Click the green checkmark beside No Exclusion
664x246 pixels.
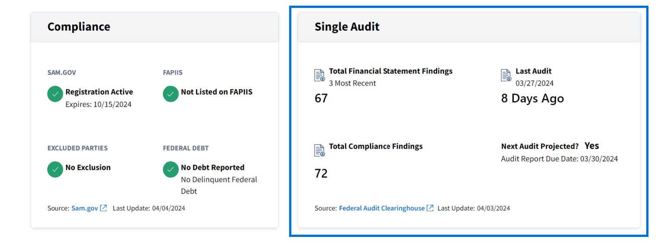(55, 169)
